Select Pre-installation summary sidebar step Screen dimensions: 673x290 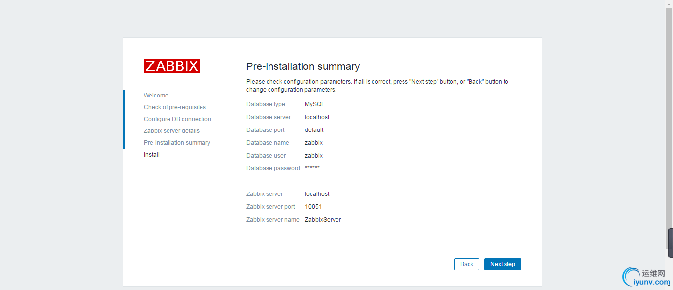[177, 143]
